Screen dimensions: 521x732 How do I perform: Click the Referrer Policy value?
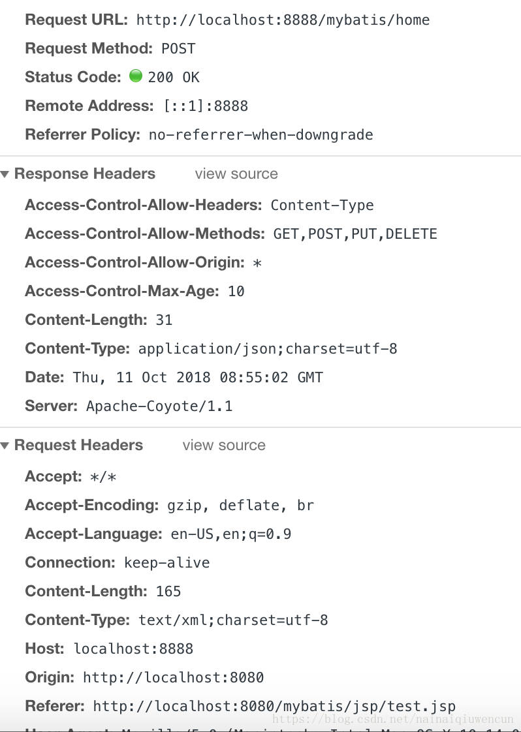pos(260,135)
